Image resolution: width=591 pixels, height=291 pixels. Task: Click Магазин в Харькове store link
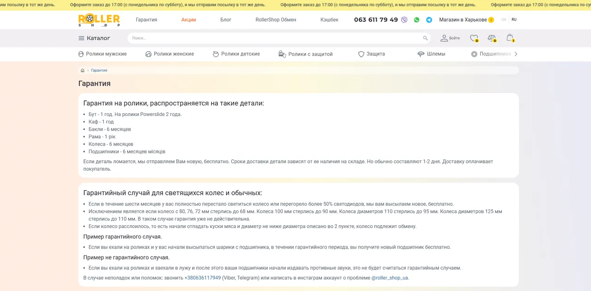pos(463,20)
